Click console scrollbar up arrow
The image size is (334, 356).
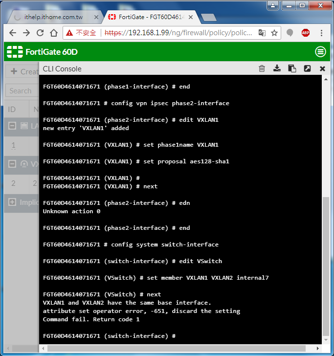click(x=326, y=79)
